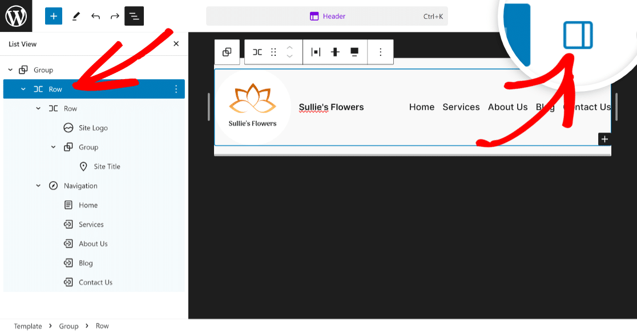Open options for the highlighted Row
The image size is (637, 332).
(x=176, y=89)
